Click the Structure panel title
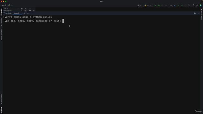 [x=7, y=10]
